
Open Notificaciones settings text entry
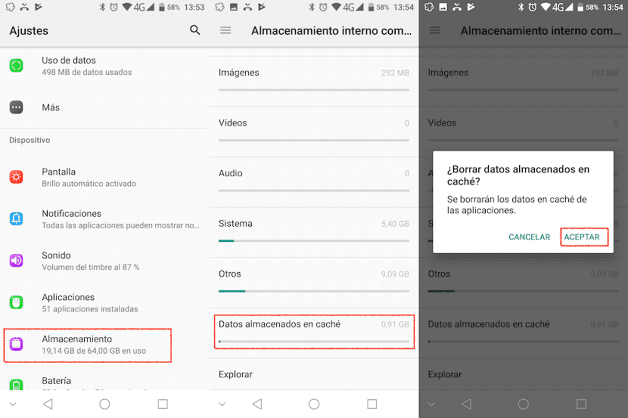120,219
